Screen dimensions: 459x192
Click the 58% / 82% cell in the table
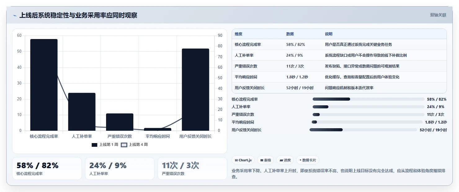click(296, 45)
